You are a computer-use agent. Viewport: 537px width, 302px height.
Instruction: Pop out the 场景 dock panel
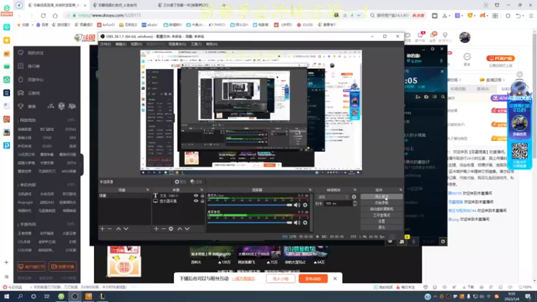pyautogui.click(x=148, y=190)
